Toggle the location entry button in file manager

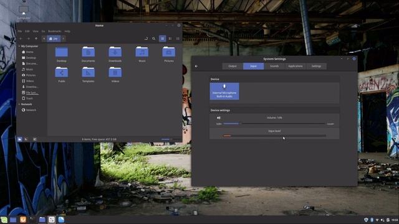click(146, 39)
